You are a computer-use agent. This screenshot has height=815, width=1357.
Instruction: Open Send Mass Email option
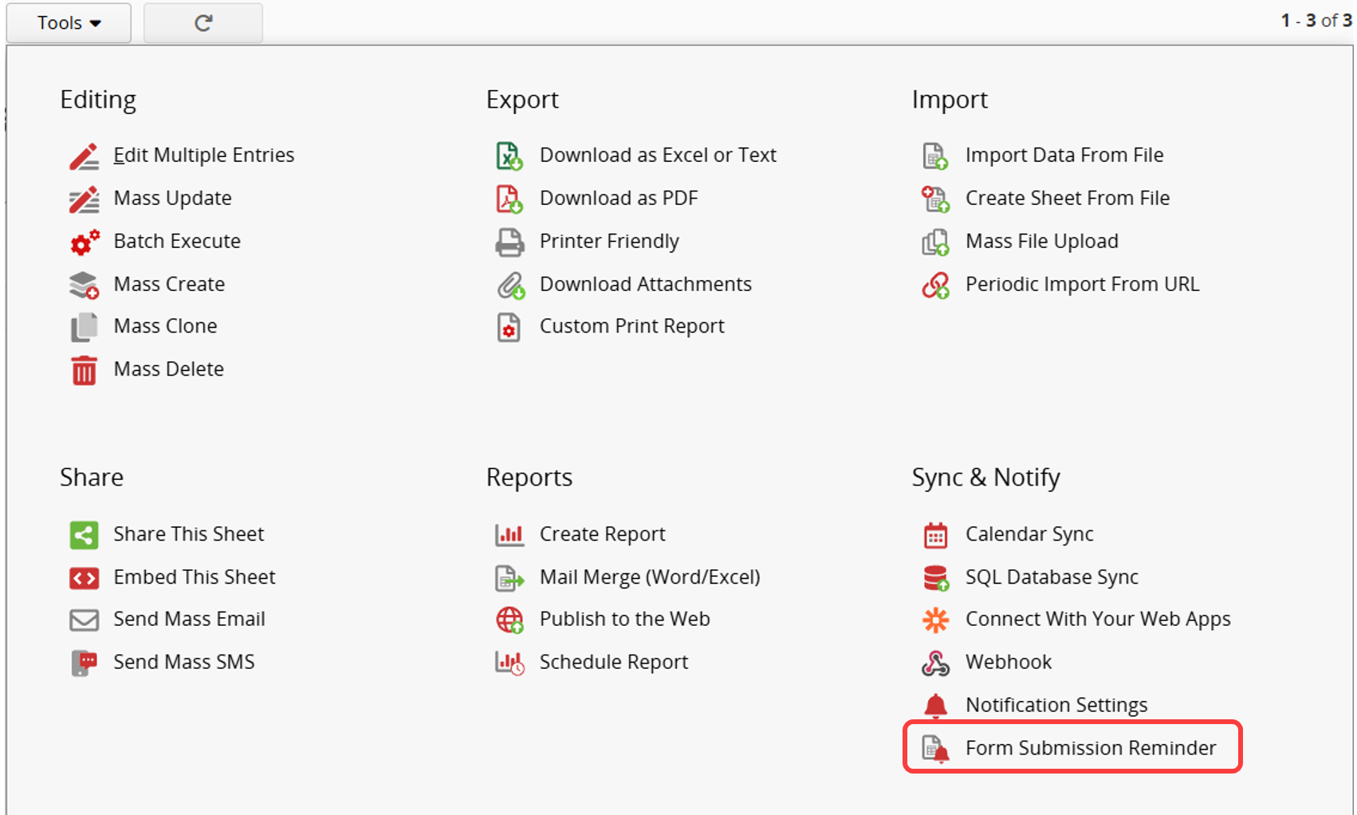point(189,620)
